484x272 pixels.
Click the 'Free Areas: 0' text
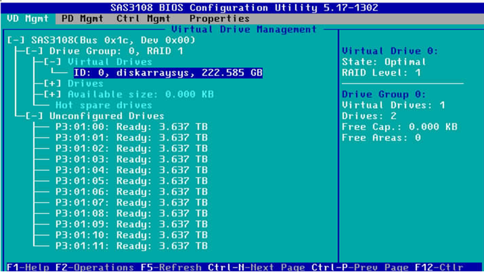[381, 138]
